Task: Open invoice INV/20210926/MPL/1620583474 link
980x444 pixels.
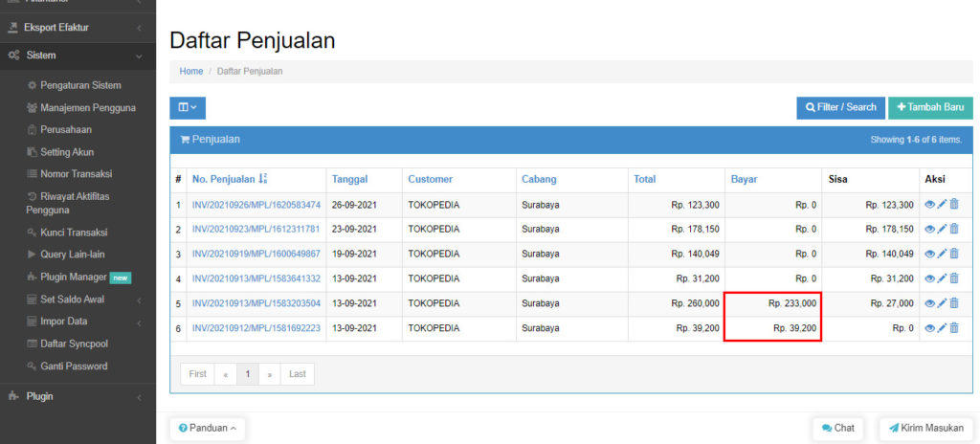Action: click(x=256, y=205)
